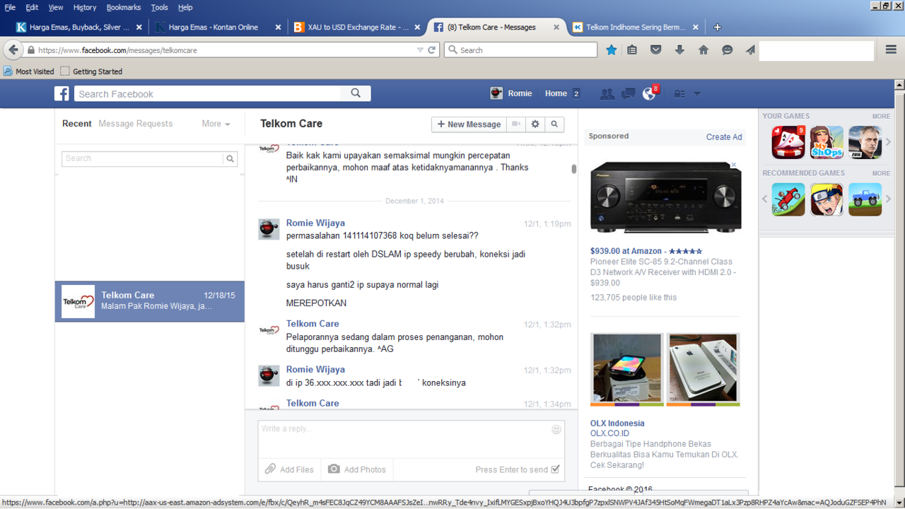Click the Add Files paperclip button
905x509 pixels.
click(289, 469)
